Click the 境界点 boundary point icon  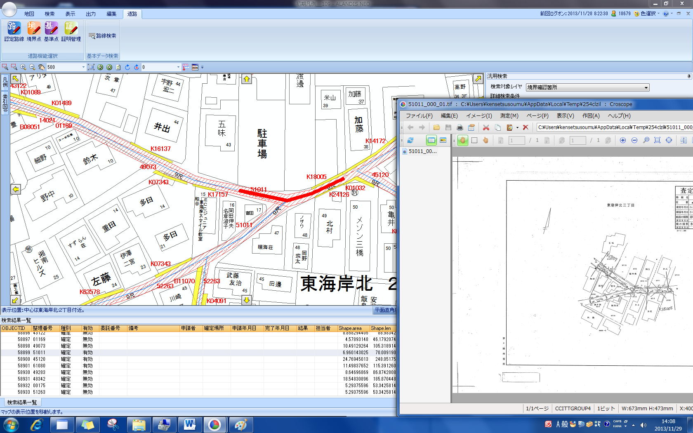(34, 31)
